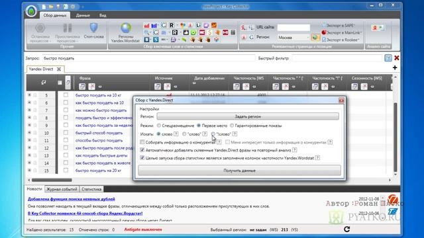Select plain слово search radio option
The height and width of the screenshot is (238, 424).
pos(158,134)
